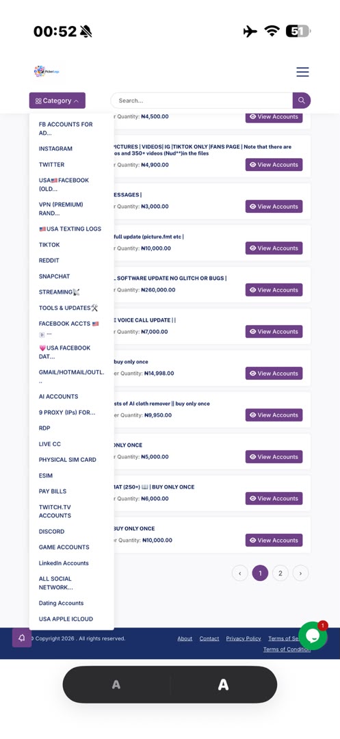Choose INSTAGRAM from category list
The width and height of the screenshot is (340, 739).
point(55,148)
